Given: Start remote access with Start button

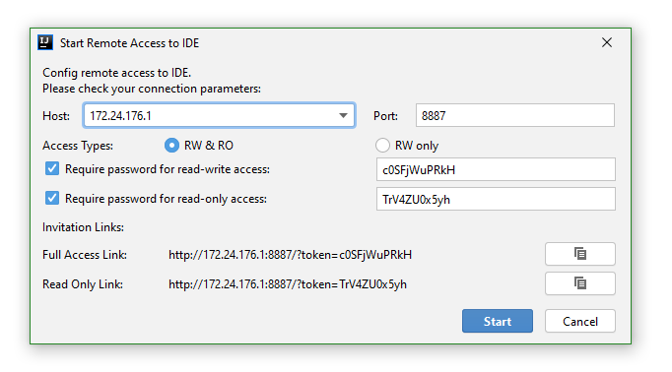Looking at the screenshot, I should pos(498,321).
